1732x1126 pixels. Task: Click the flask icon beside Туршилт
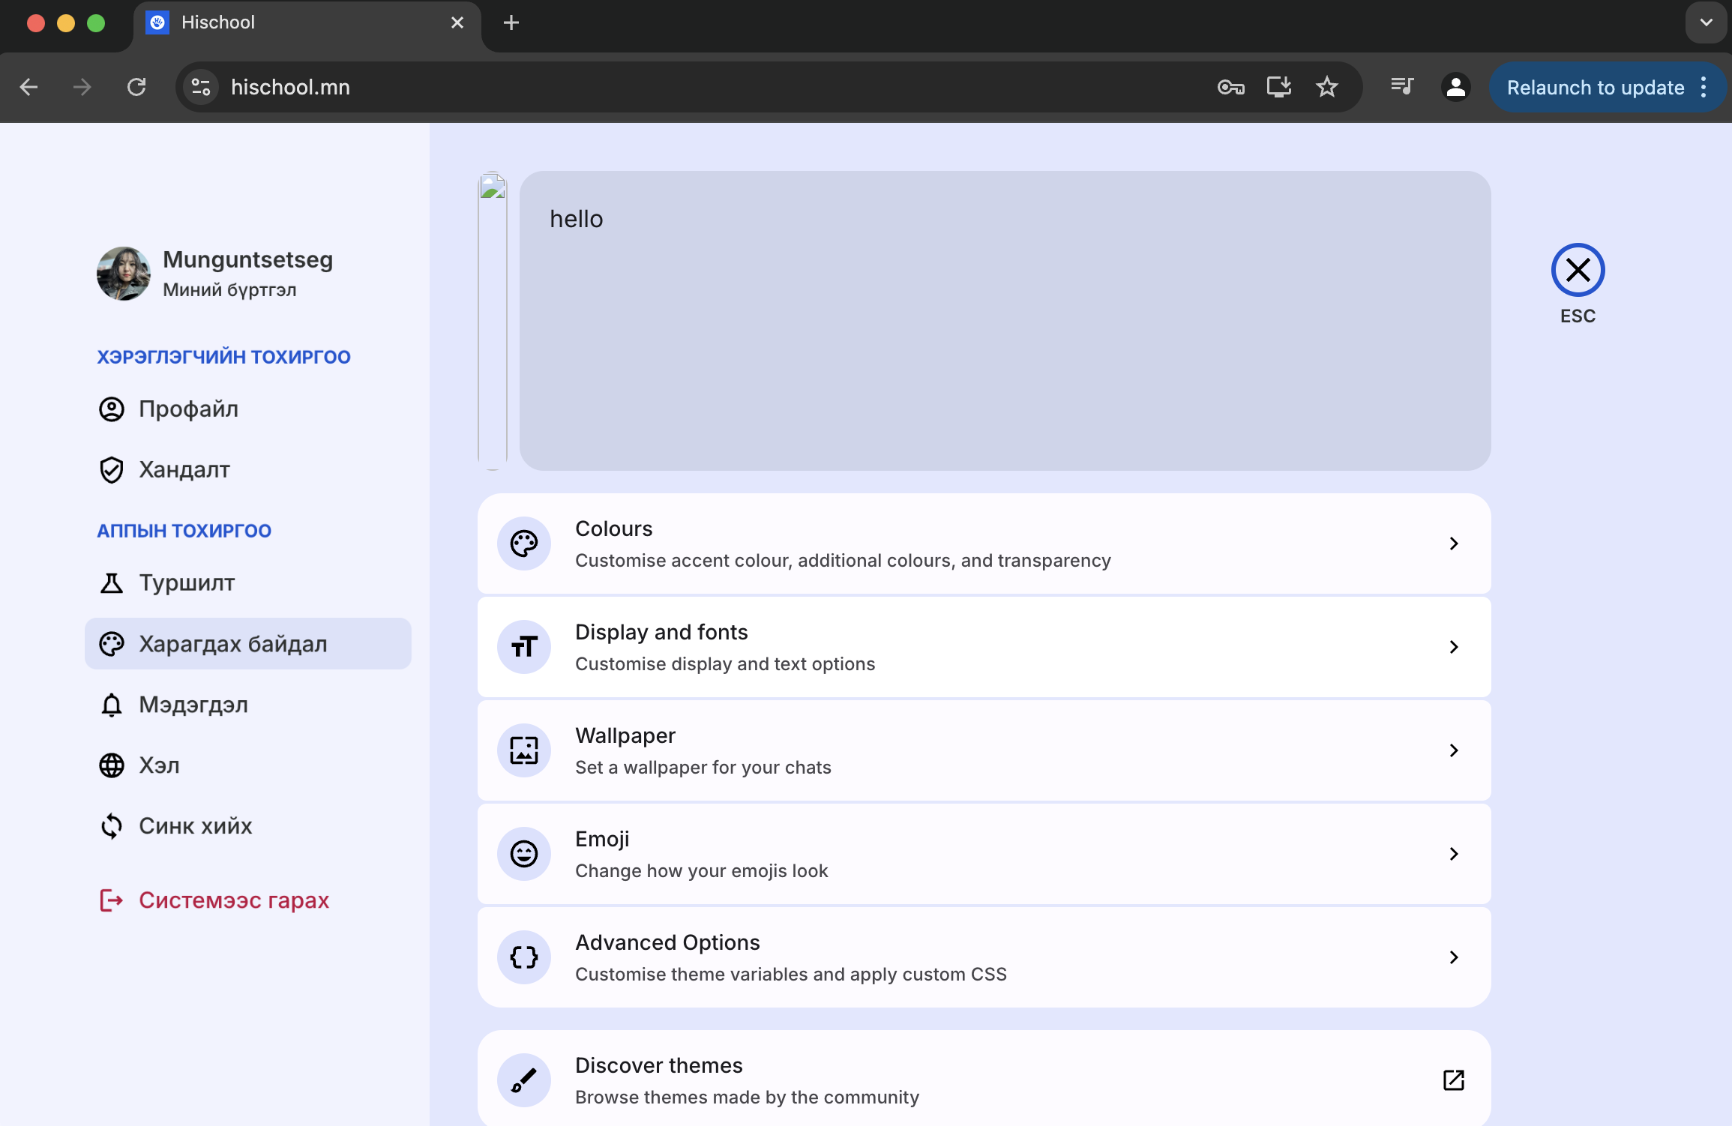112,582
